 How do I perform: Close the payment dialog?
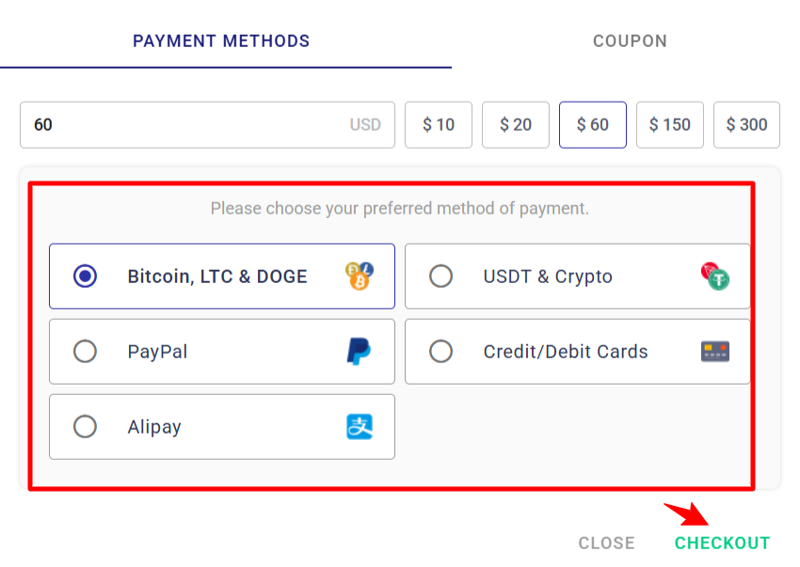[x=606, y=543]
